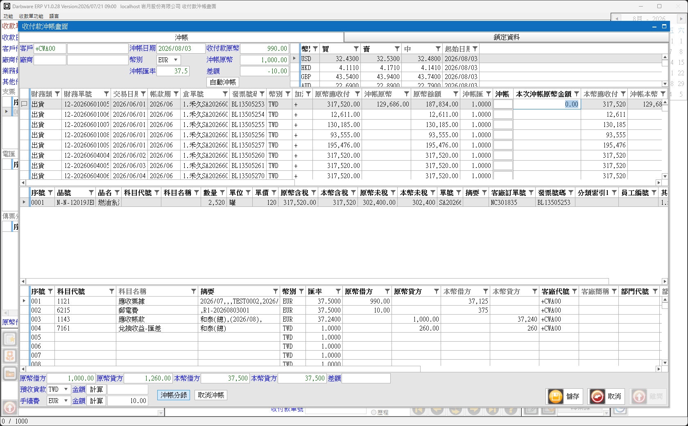This screenshot has width=688, height=426.
Task: Click filter icon on 品號 column
Action: 91,193
